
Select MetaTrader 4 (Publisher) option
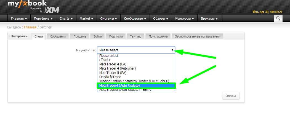coord(136,68)
